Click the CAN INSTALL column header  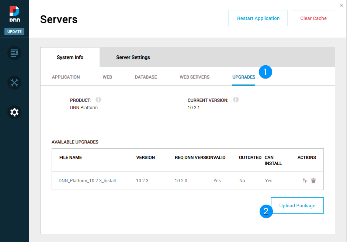click(x=273, y=160)
